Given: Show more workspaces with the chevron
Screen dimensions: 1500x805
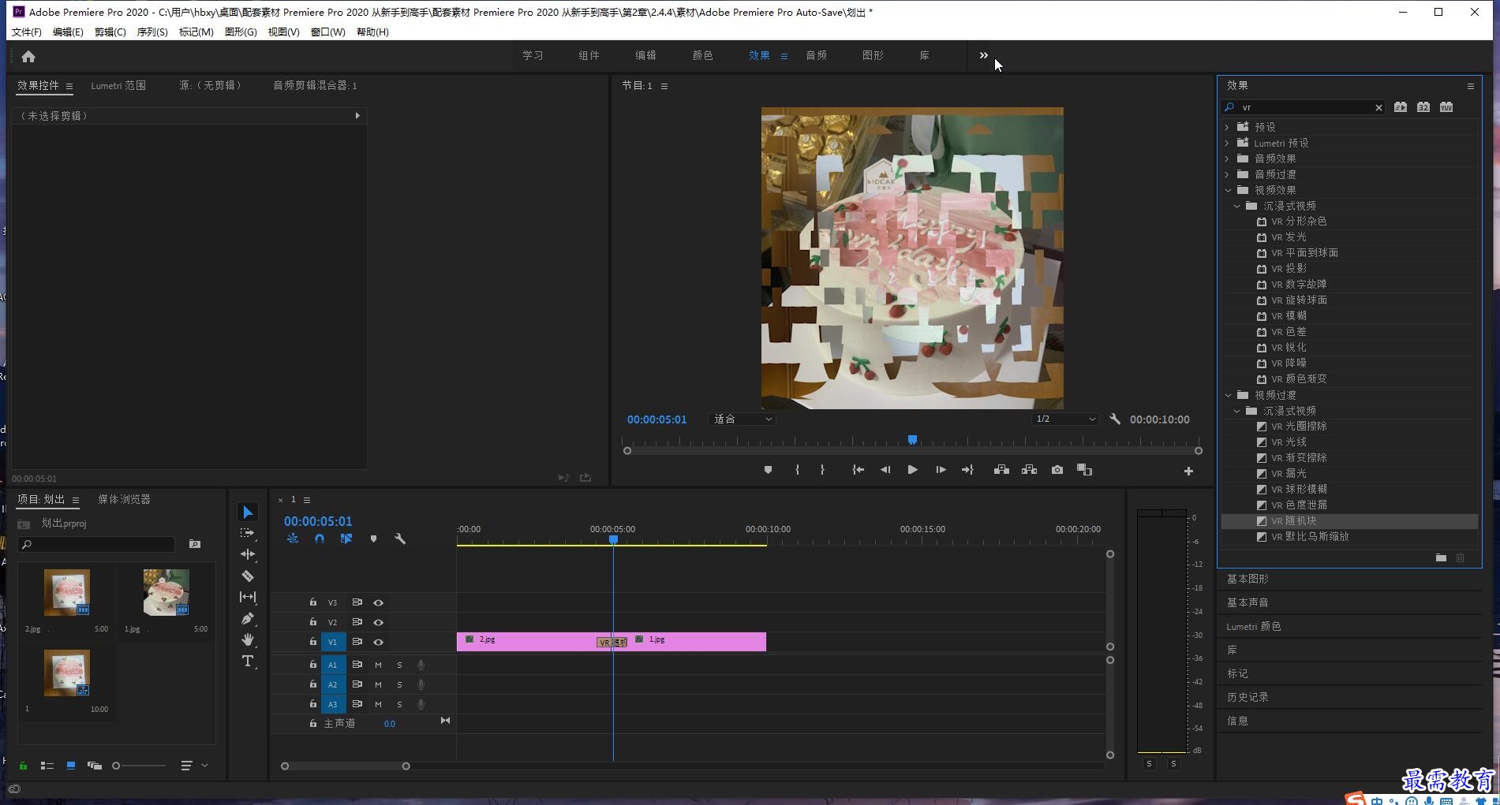Looking at the screenshot, I should (983, 55).
